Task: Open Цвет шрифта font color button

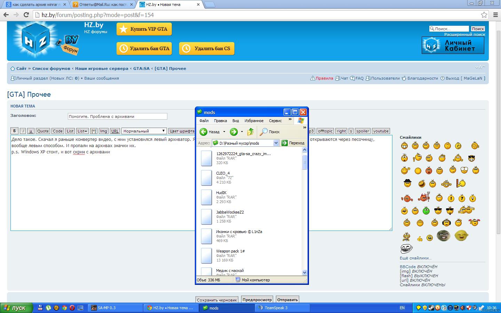Action: 182,131
